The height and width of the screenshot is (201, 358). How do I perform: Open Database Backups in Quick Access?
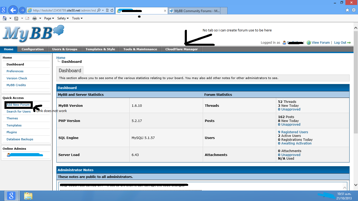coord(20,139)
